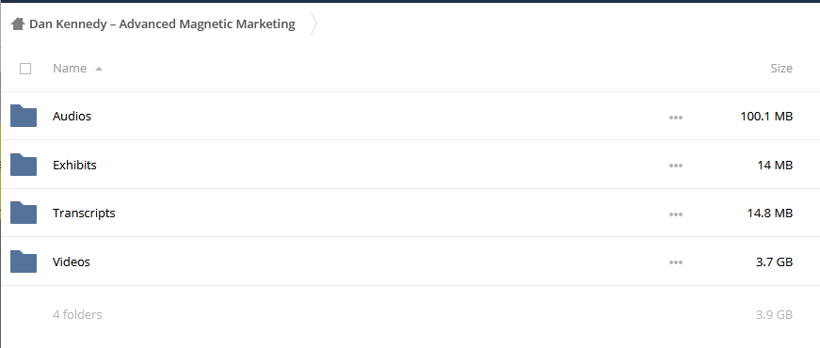Click the breadcrumb chevron separator
The width and height of the screenshot is (820, 348).
(x=314, y=24)
